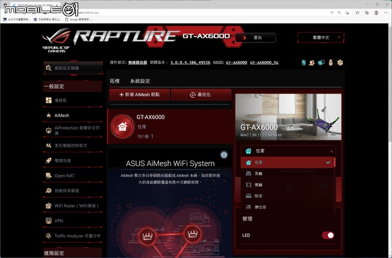Viewport: 392px width, 258px height.
Task: Click the right router node in diagram
Action: [x=192, y=234]
